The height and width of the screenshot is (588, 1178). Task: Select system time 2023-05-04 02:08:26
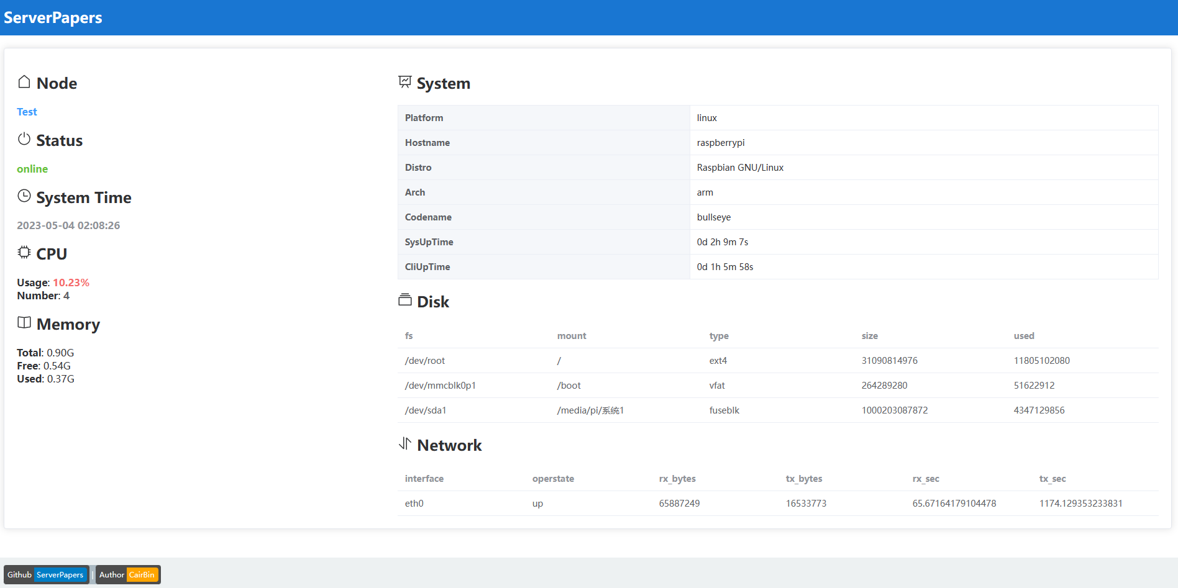(x=68, y=225)
